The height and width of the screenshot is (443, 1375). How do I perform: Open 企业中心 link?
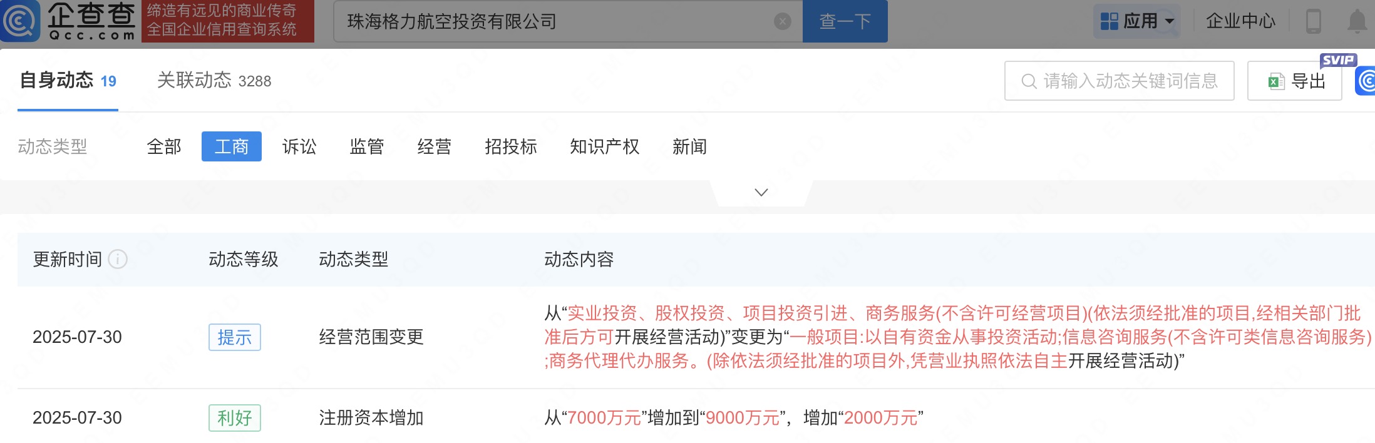point(1240,21)
